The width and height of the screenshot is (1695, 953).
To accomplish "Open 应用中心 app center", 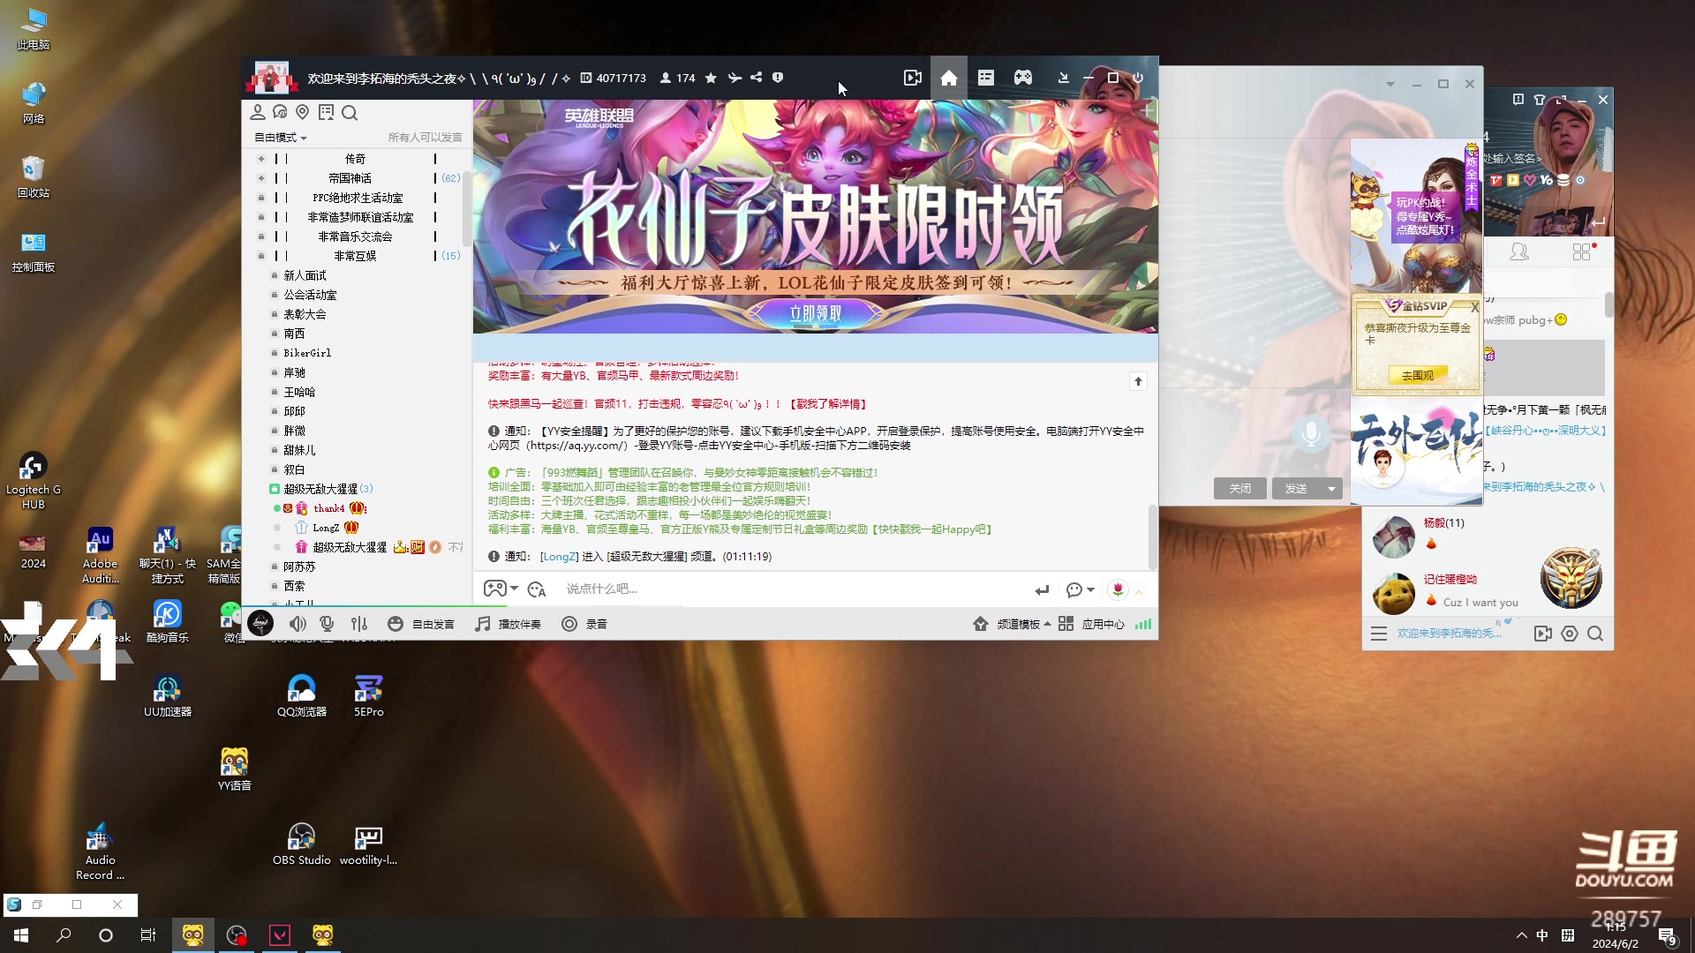I will coord(1091,624).
